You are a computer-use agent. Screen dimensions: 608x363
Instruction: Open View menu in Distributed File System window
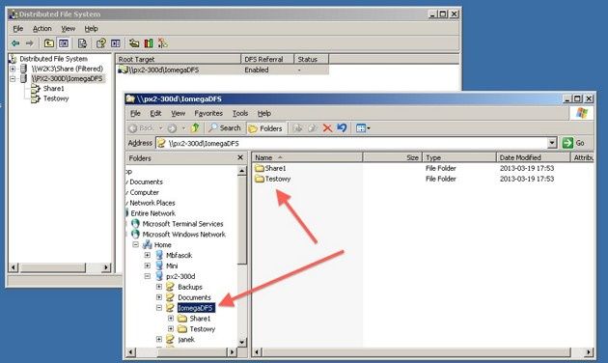coord(69,29)
